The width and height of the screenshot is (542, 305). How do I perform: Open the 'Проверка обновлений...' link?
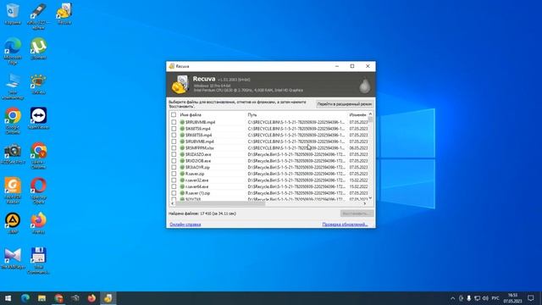[345, 225]
